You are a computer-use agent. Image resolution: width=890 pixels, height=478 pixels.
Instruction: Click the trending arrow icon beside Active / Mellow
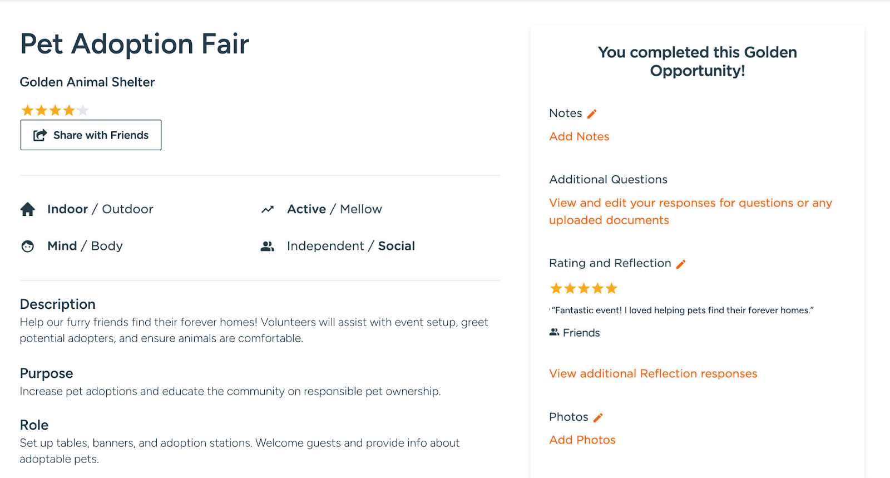coord(268,209)
